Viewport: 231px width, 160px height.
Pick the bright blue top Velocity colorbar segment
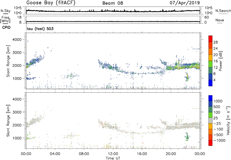[210, 98]
